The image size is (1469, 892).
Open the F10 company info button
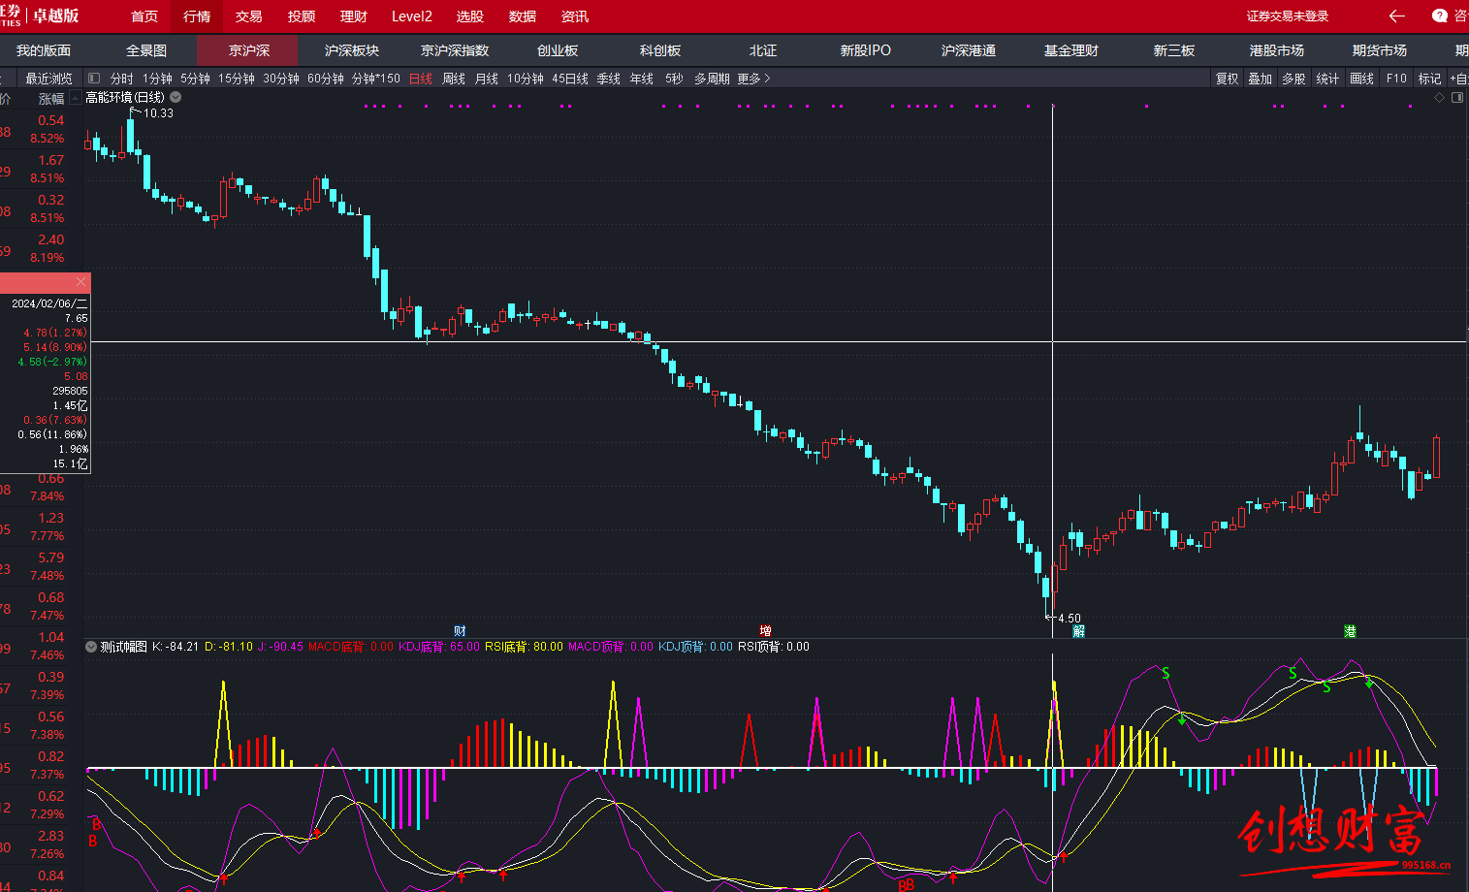tap(1396, 79)
